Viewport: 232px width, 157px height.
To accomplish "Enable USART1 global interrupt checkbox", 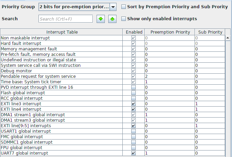I will (x=133, y=131).
